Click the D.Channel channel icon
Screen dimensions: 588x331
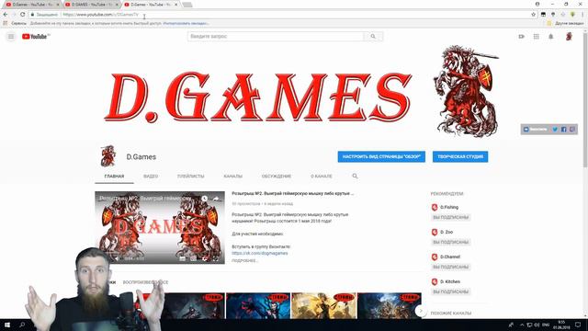435,257
